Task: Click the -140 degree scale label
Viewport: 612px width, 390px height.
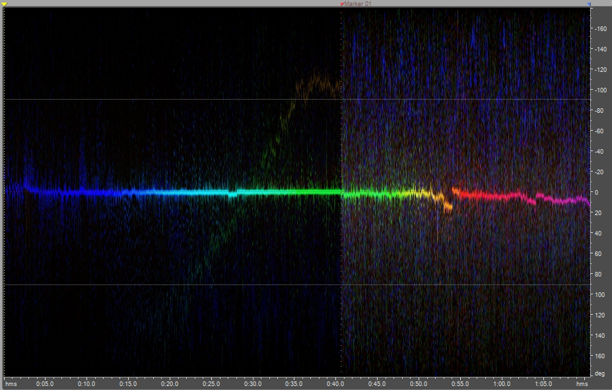Action: tap(601, 49)
